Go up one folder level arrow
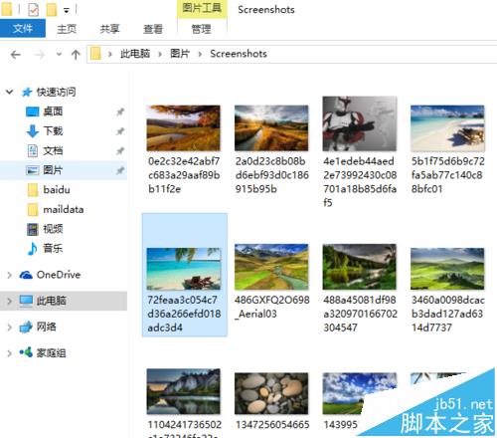This screenshot has width=497, height=438. 76,55
